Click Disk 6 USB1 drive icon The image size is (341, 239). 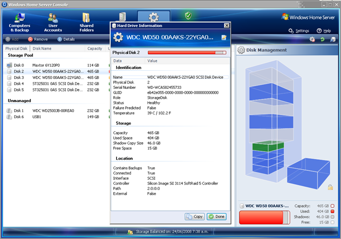pos(10,117)
